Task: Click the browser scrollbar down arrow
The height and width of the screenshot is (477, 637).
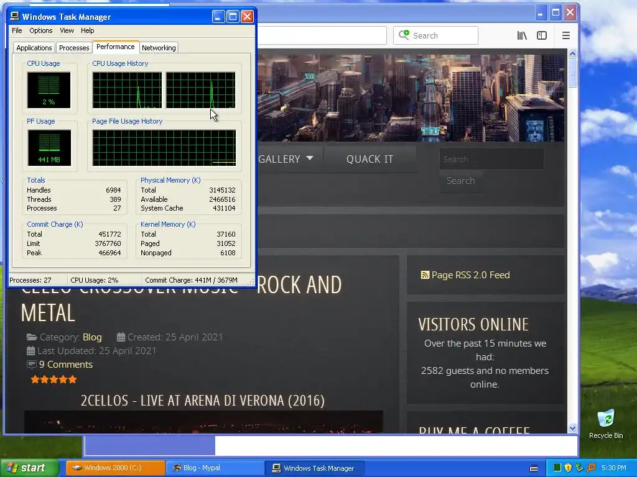Action: (x=572, y=429)
